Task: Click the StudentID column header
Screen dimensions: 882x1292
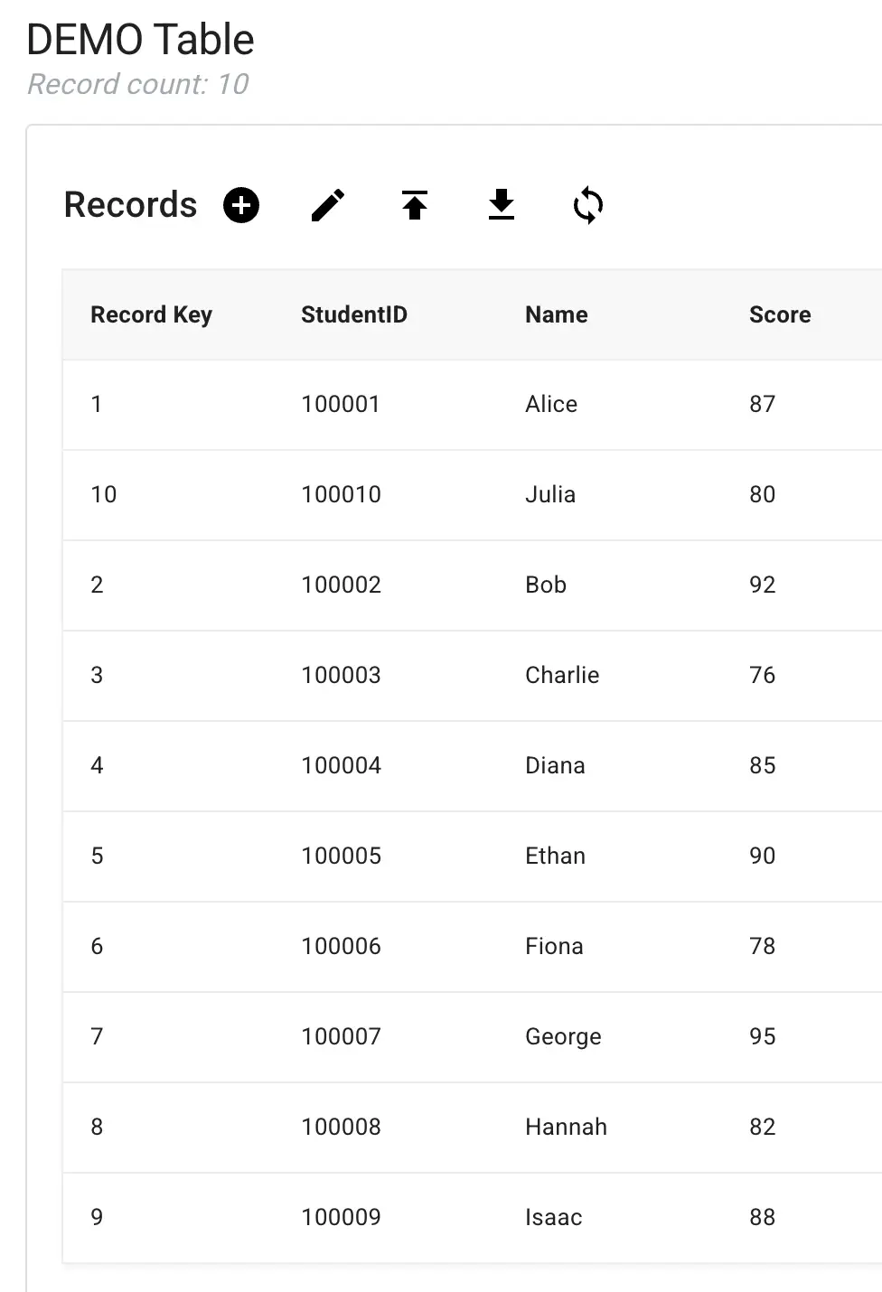Action: pyautogui.click(x=354, y=314)
